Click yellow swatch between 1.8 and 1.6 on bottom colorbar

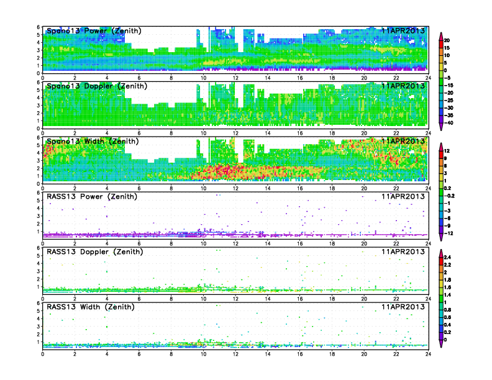pyautogui.click(x=441, y=284)
